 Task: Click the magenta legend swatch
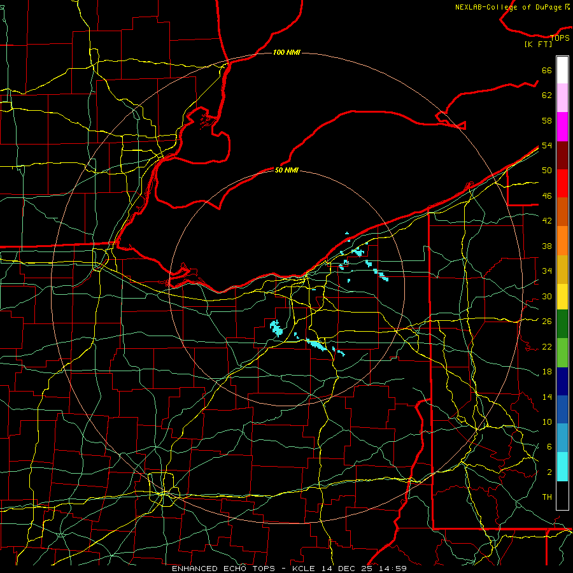562,127
